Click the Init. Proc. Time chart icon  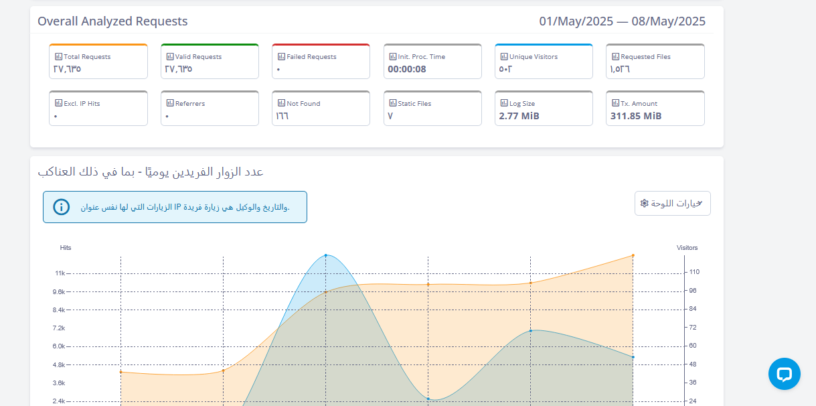[393, 57]
